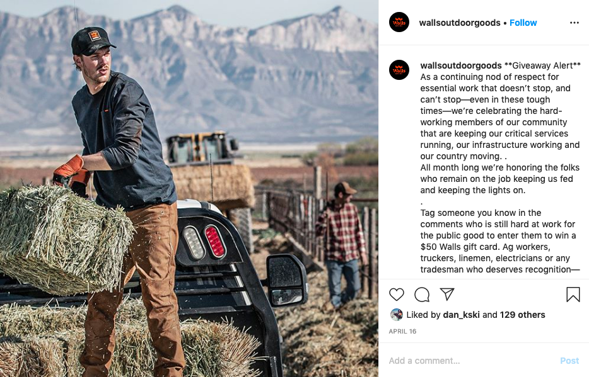Click the Post comment button
This screenshot has height=377, width=589.
[x=569, y=361]
